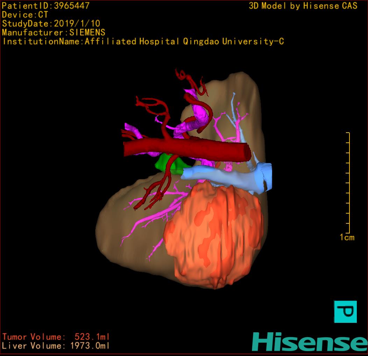Click the Tumor Volume 523.1ml readout
This screenshot has width=368, height=356.
56,337
